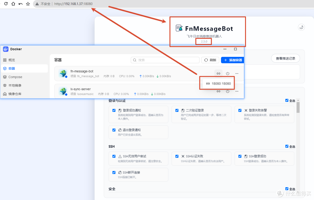This screenshot has height=200, width=314.
Task: Click the 刷新 refresh button in Docker
Action: pyautogui.click(x=210, y=60)
